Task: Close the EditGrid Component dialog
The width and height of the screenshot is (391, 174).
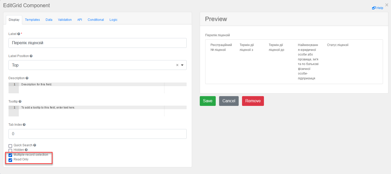Action: point(387,5)
